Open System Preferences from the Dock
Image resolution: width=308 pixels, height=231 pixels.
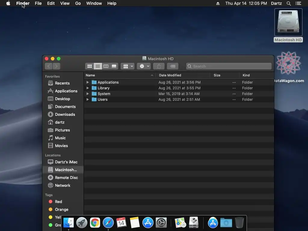pyautogui.click(x=161, y=223)
